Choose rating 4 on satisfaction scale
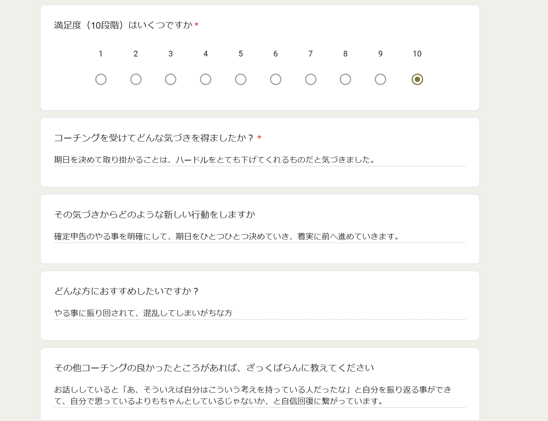The width and height of the screenshot is (548, 421). [x=206, y=79]
